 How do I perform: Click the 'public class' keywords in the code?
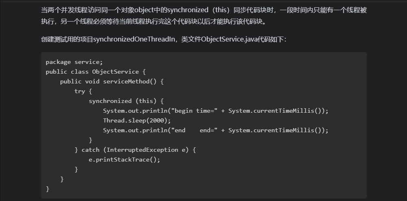point(67,72)
